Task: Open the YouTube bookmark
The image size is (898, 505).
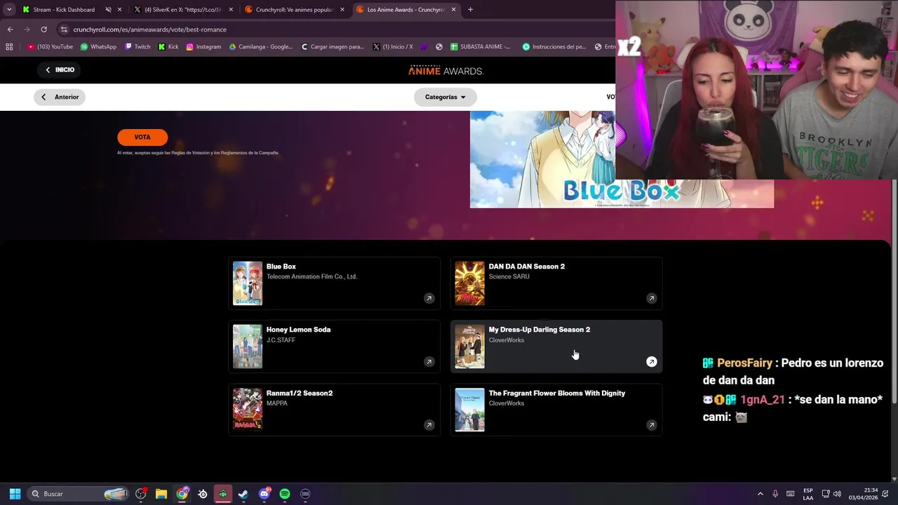Action: click(50, 47)
